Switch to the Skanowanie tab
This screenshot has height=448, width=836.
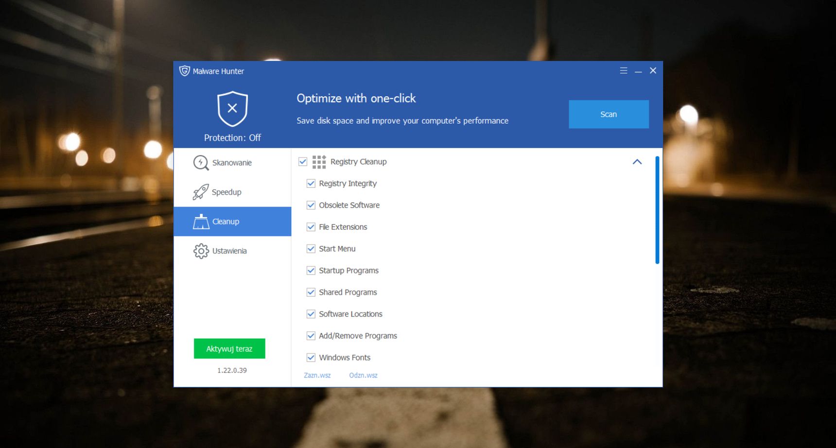[x=232, y=163]
